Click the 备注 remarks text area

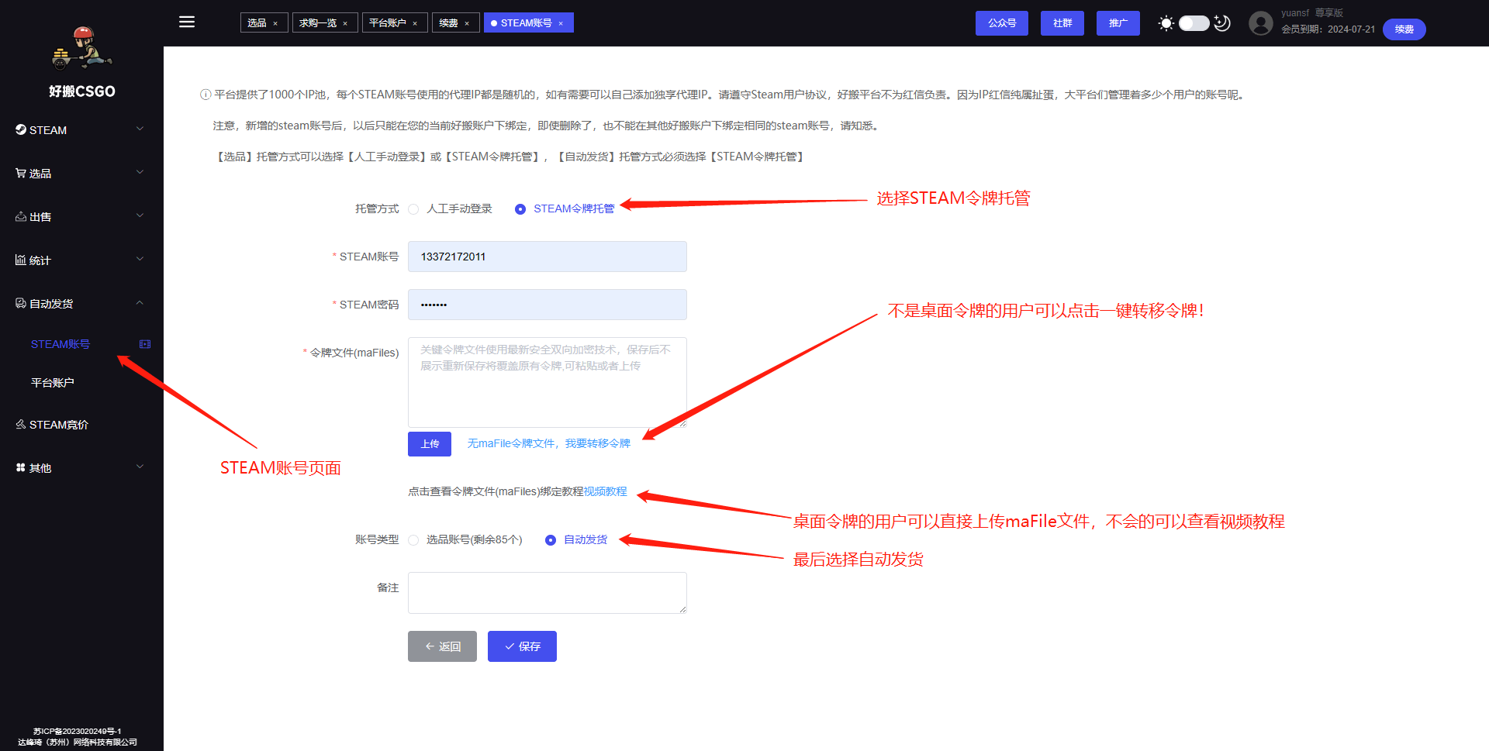[548, 593]
